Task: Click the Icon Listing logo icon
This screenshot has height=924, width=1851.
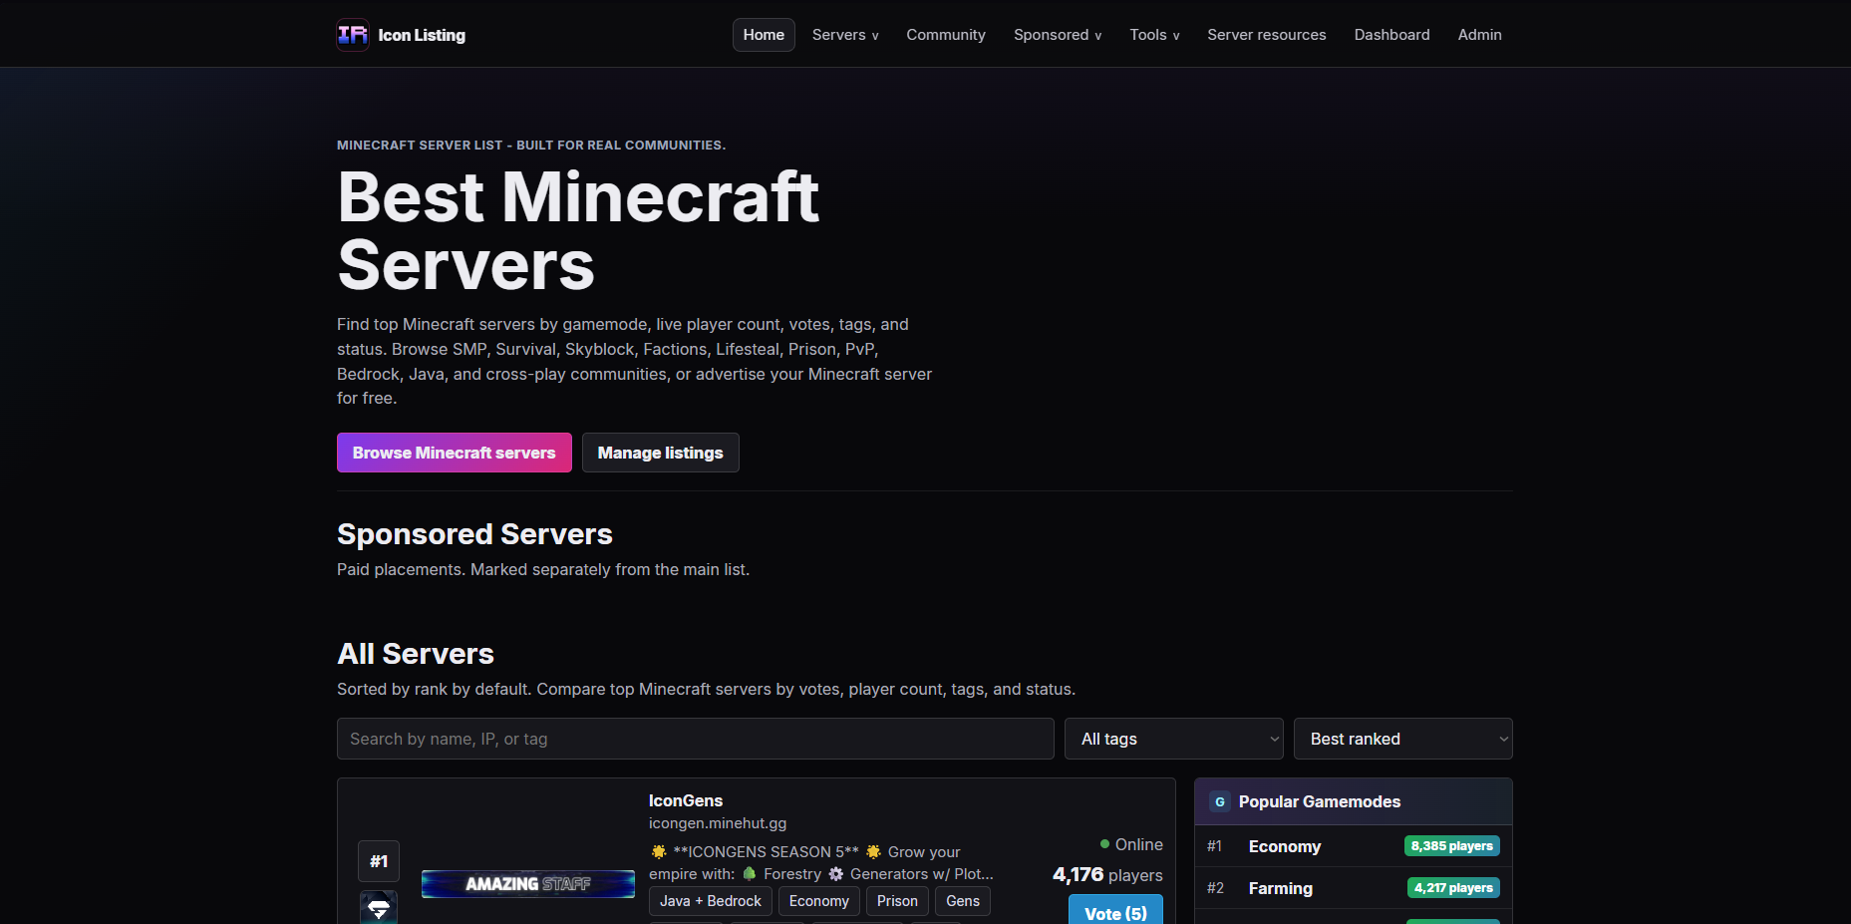Action: coord(353,35)
